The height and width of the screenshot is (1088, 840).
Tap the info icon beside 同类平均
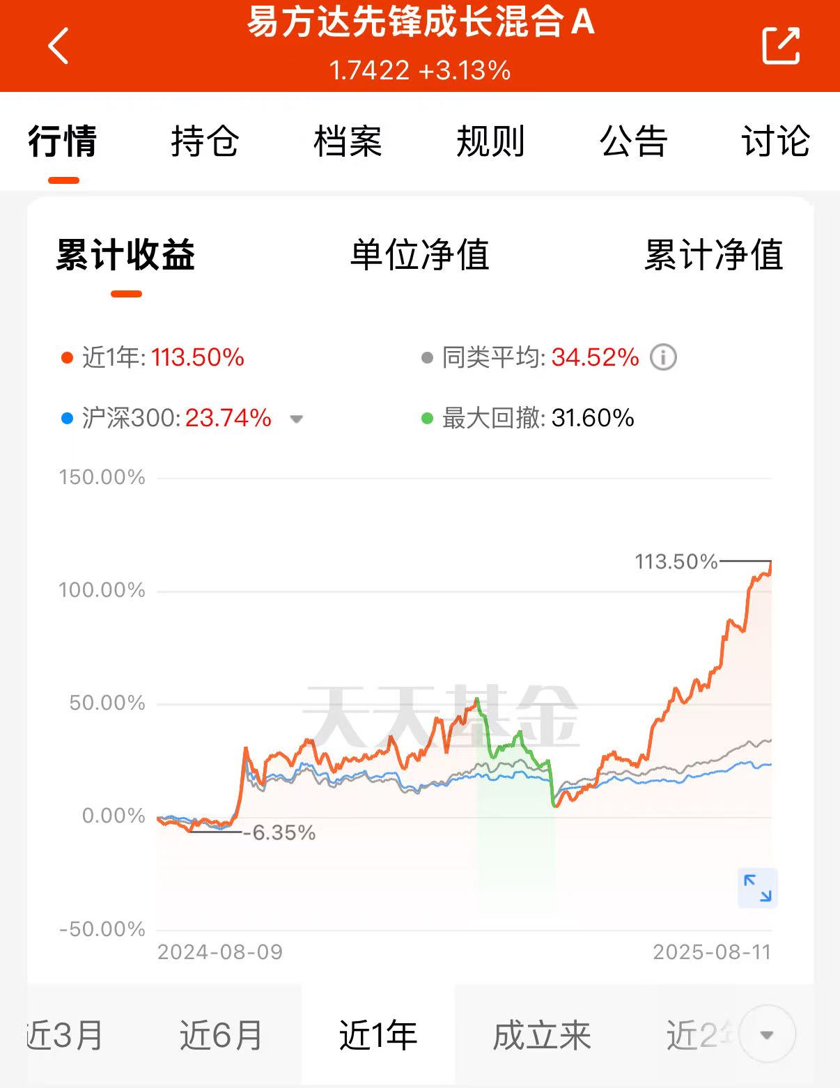point(663,357)
